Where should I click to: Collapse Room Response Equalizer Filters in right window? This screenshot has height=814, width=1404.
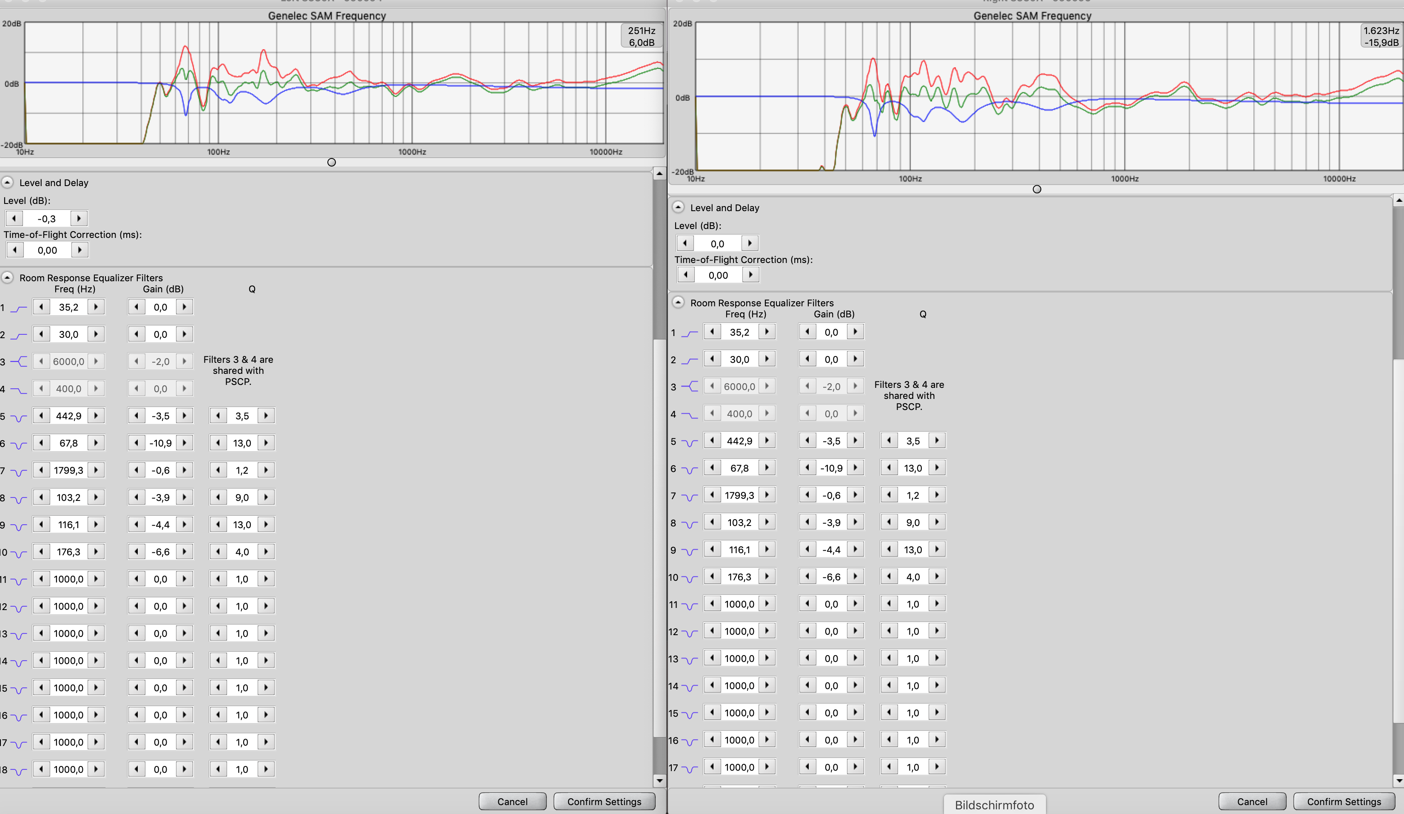click(x=678, y=302)
